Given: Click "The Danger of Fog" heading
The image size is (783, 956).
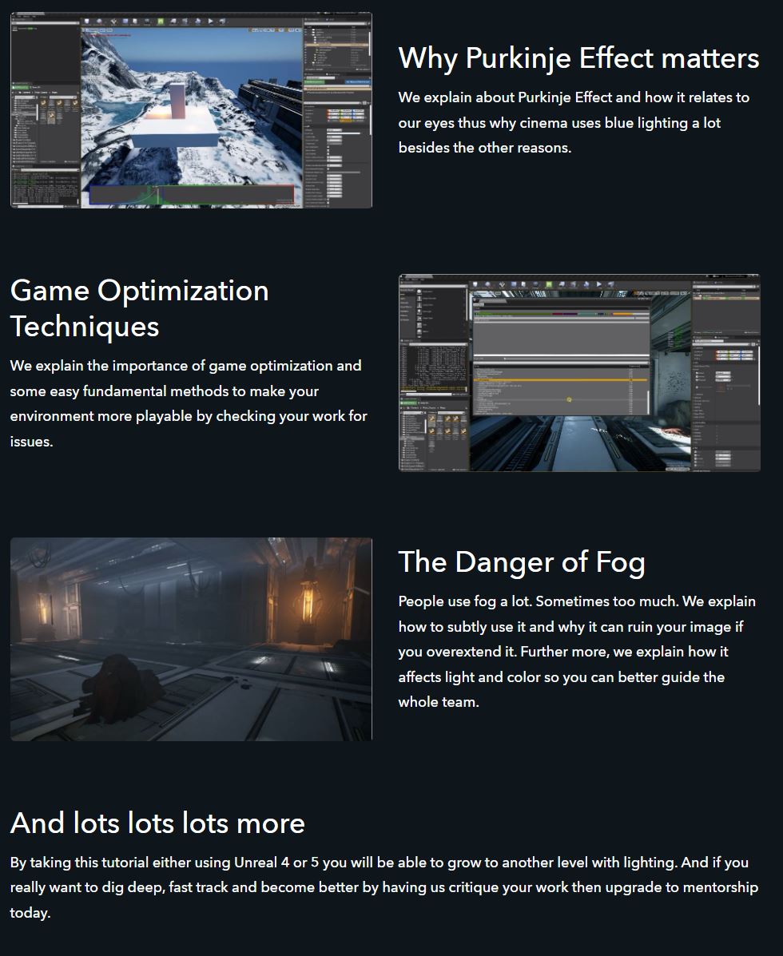Looking at the screenshot, I should tap(522, 562).
